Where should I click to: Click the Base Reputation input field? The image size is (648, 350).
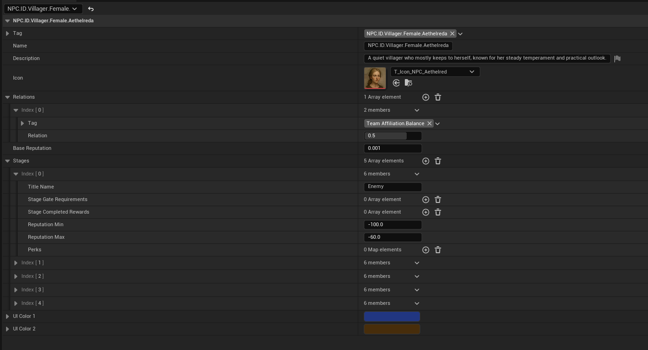point(392,148)
